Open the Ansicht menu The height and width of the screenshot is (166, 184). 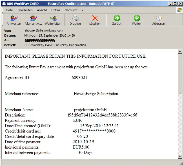coord(42,10)
